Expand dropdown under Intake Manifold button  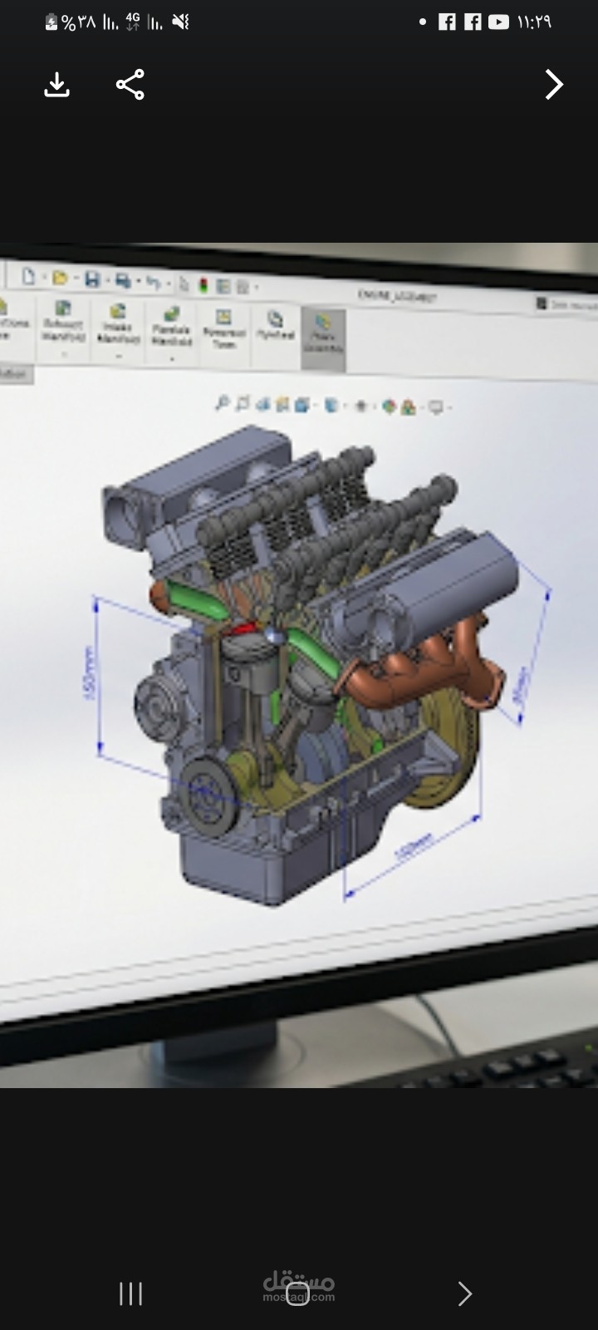tap(119, 357)
